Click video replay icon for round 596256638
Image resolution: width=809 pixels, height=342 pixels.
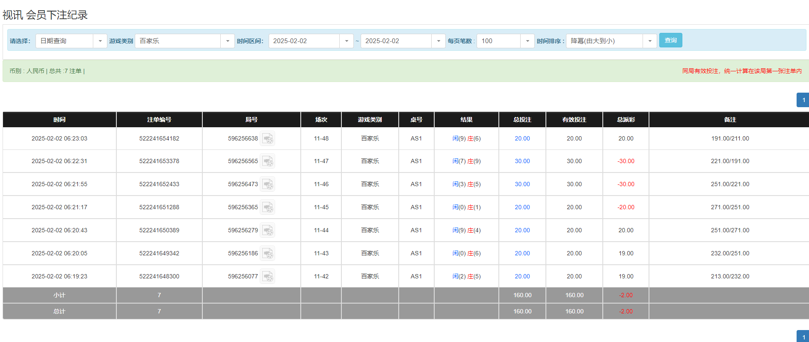pos(267,139)
